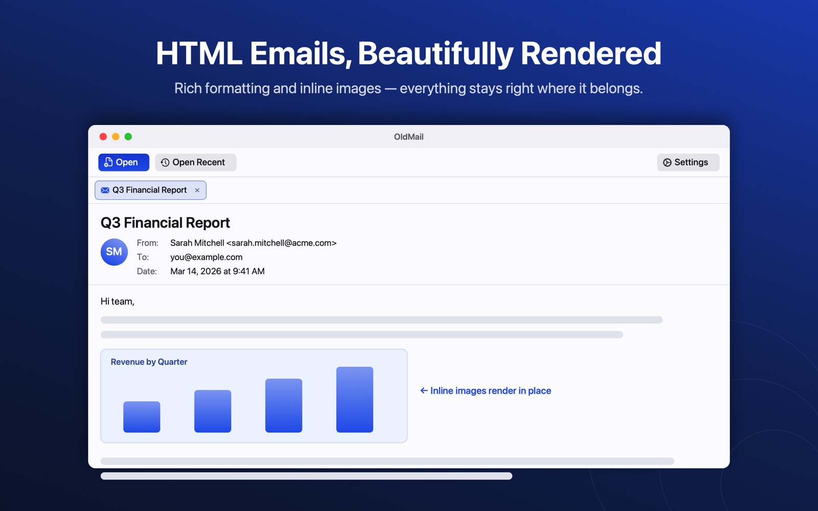Image resolution: width=818 pixels, height=511 pixels.
Task: Click the Hi team, greeting text
Action: click(x=118, y=301)
